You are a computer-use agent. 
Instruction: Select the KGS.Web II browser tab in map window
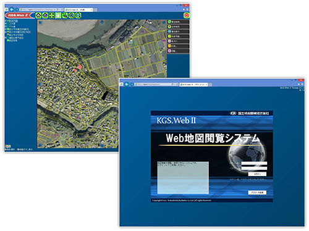pos(78,10)
